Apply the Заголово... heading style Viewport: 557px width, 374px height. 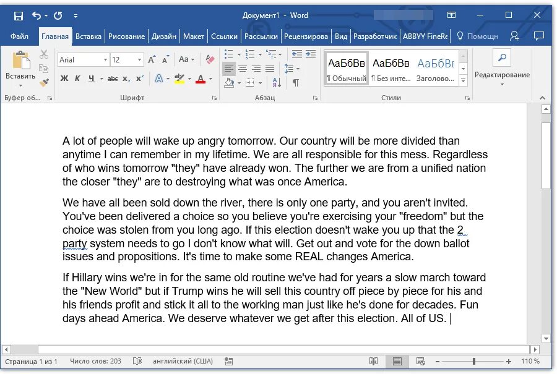click(436, 69)
